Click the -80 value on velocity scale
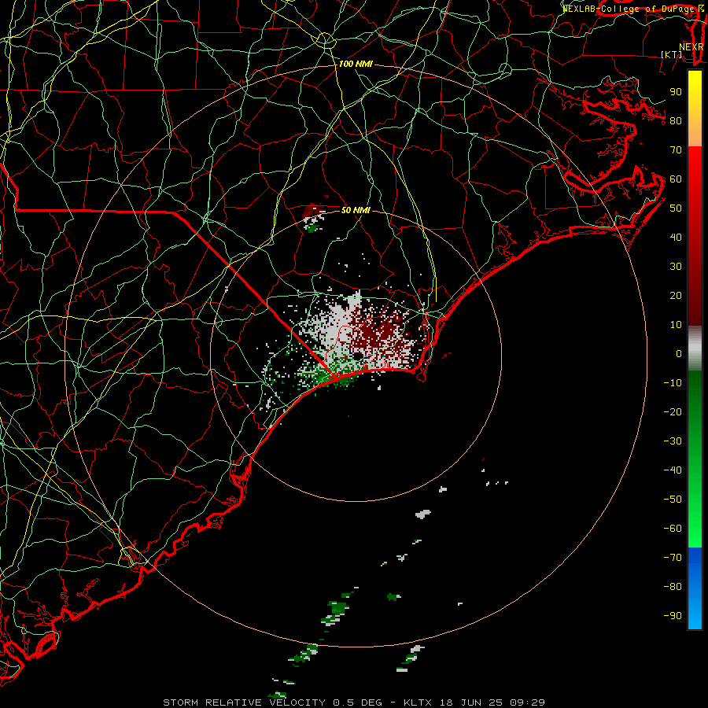The image size is (708, 708). pos(673,587)
